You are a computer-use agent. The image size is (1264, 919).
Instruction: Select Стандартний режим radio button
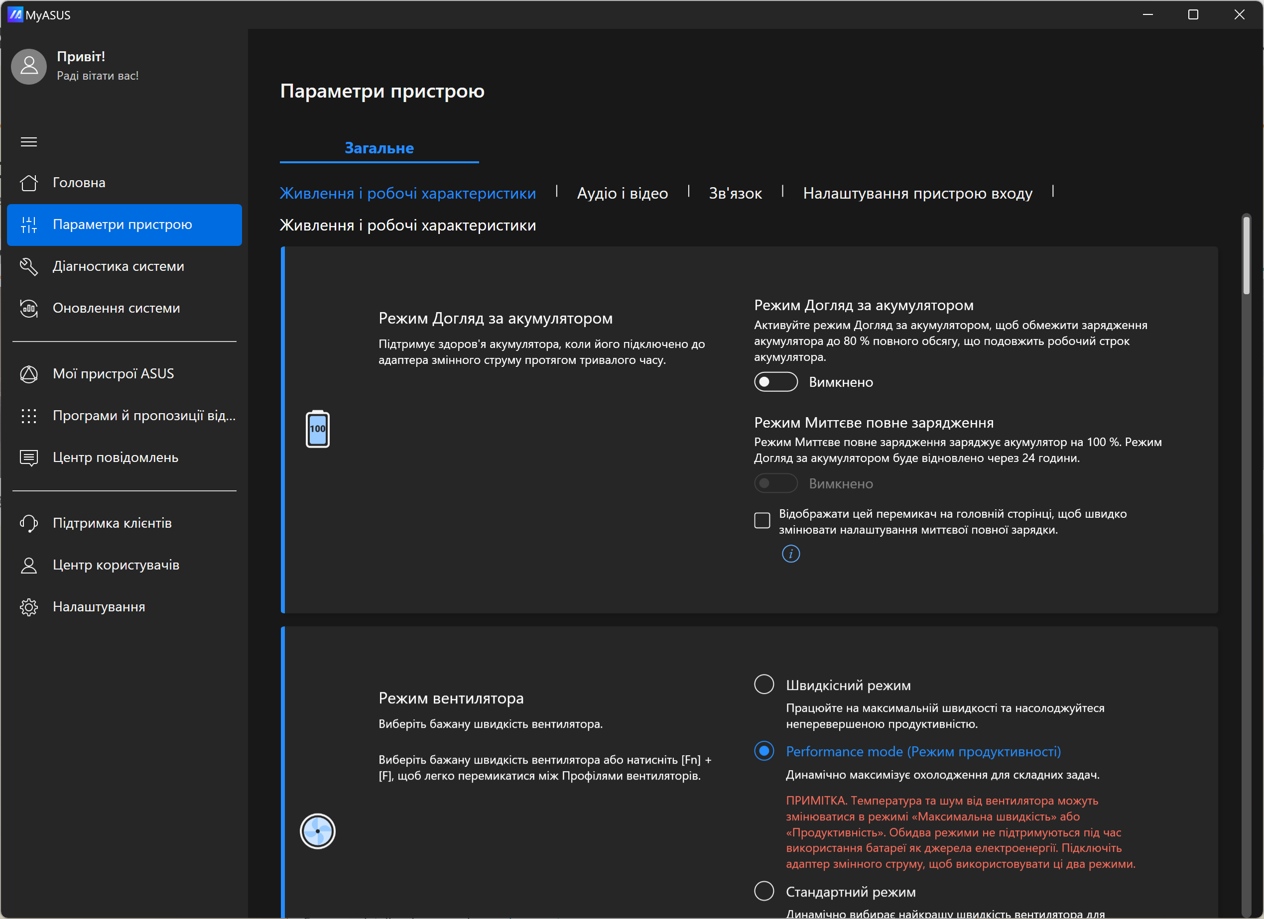[x=764, y=891]
